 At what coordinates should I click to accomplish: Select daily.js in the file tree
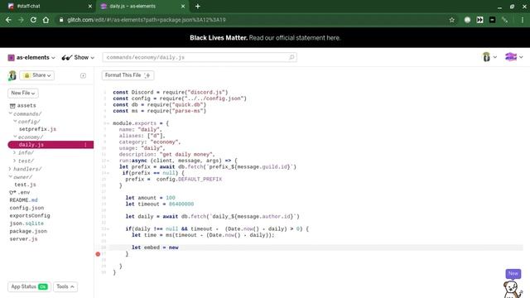tap(51, 145)
